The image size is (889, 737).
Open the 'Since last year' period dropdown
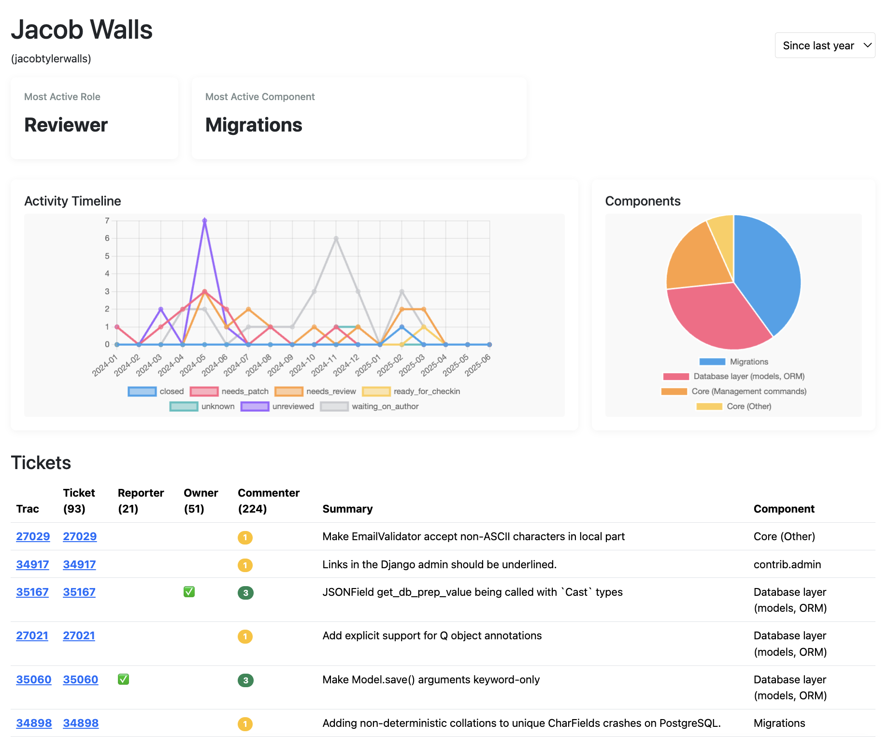(x=825, y=45)
